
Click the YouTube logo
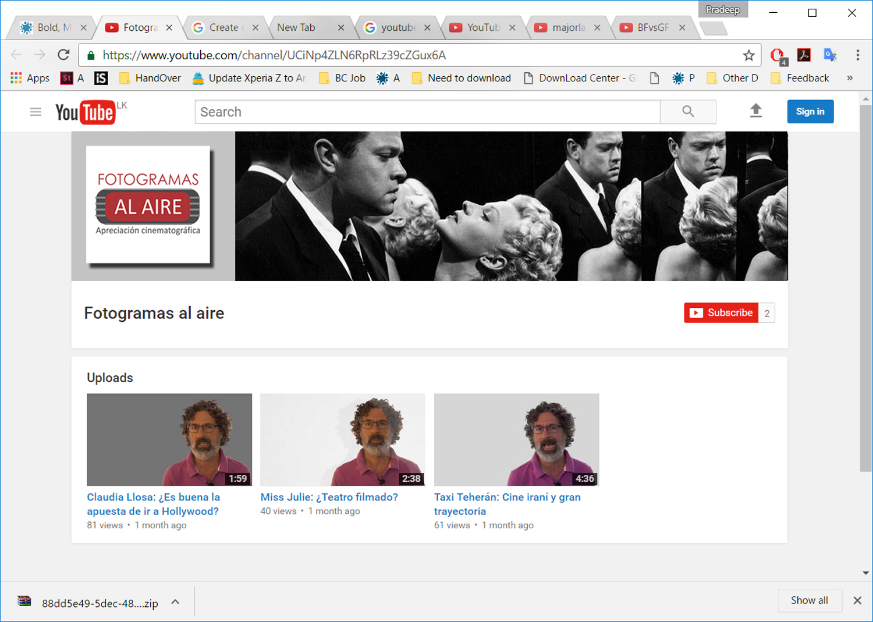pos(85,112)
